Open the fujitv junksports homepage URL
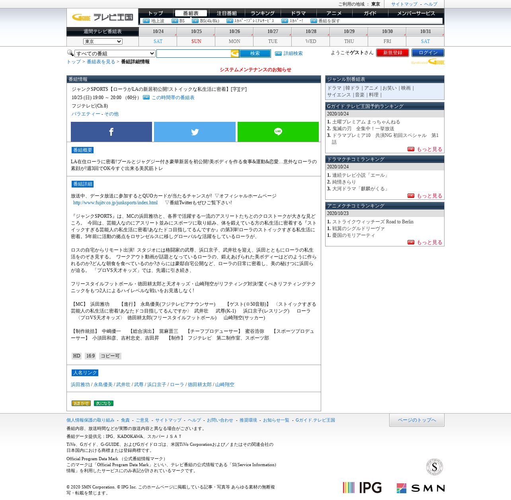 pos(115,203)
